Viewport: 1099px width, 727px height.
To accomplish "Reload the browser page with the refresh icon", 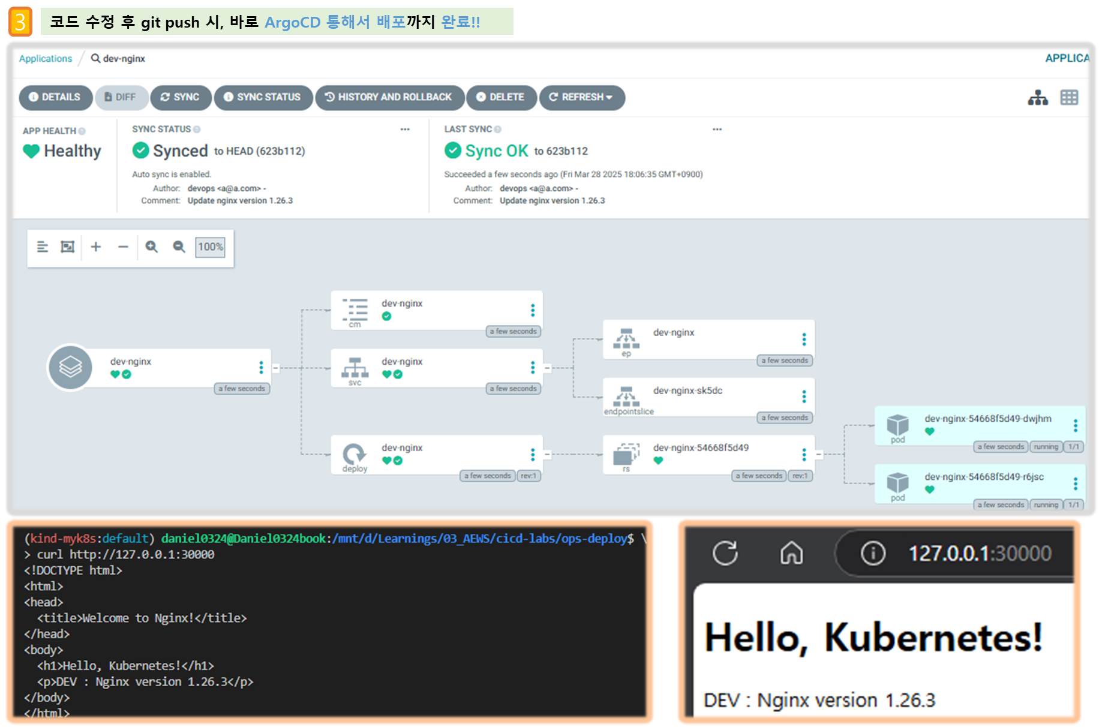I will click(x=725, y=552).
